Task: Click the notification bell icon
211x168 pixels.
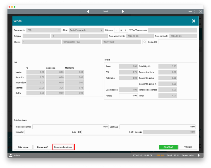Action: click(x=199, y=155)
